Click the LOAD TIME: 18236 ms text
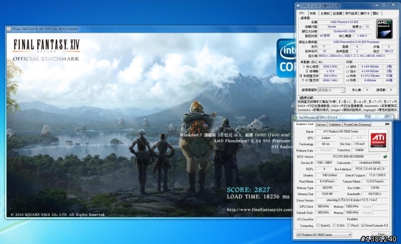The width and height of the screenshot is (401, 244). (x=258, y=196)
